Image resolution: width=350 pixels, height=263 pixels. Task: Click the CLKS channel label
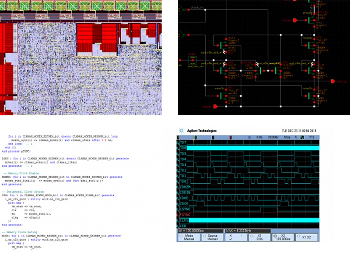click(184, 220)
